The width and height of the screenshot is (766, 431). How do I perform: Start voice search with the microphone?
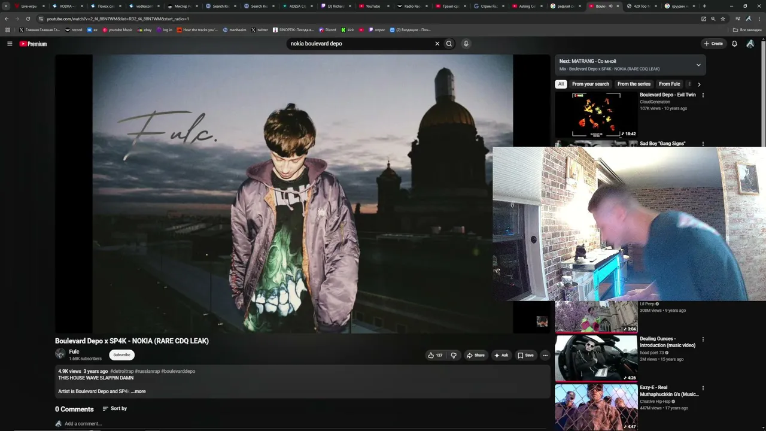click(x=466, y=44)
